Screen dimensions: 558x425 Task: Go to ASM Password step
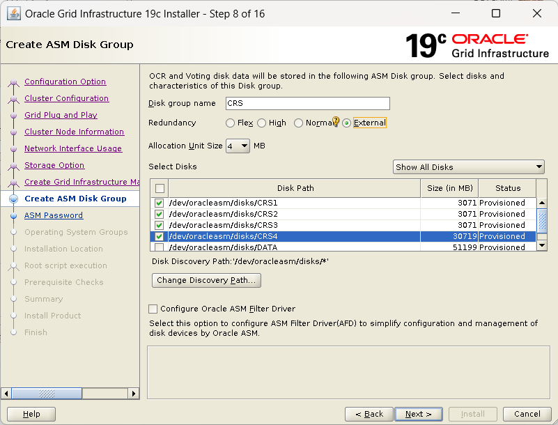point(54,215)
